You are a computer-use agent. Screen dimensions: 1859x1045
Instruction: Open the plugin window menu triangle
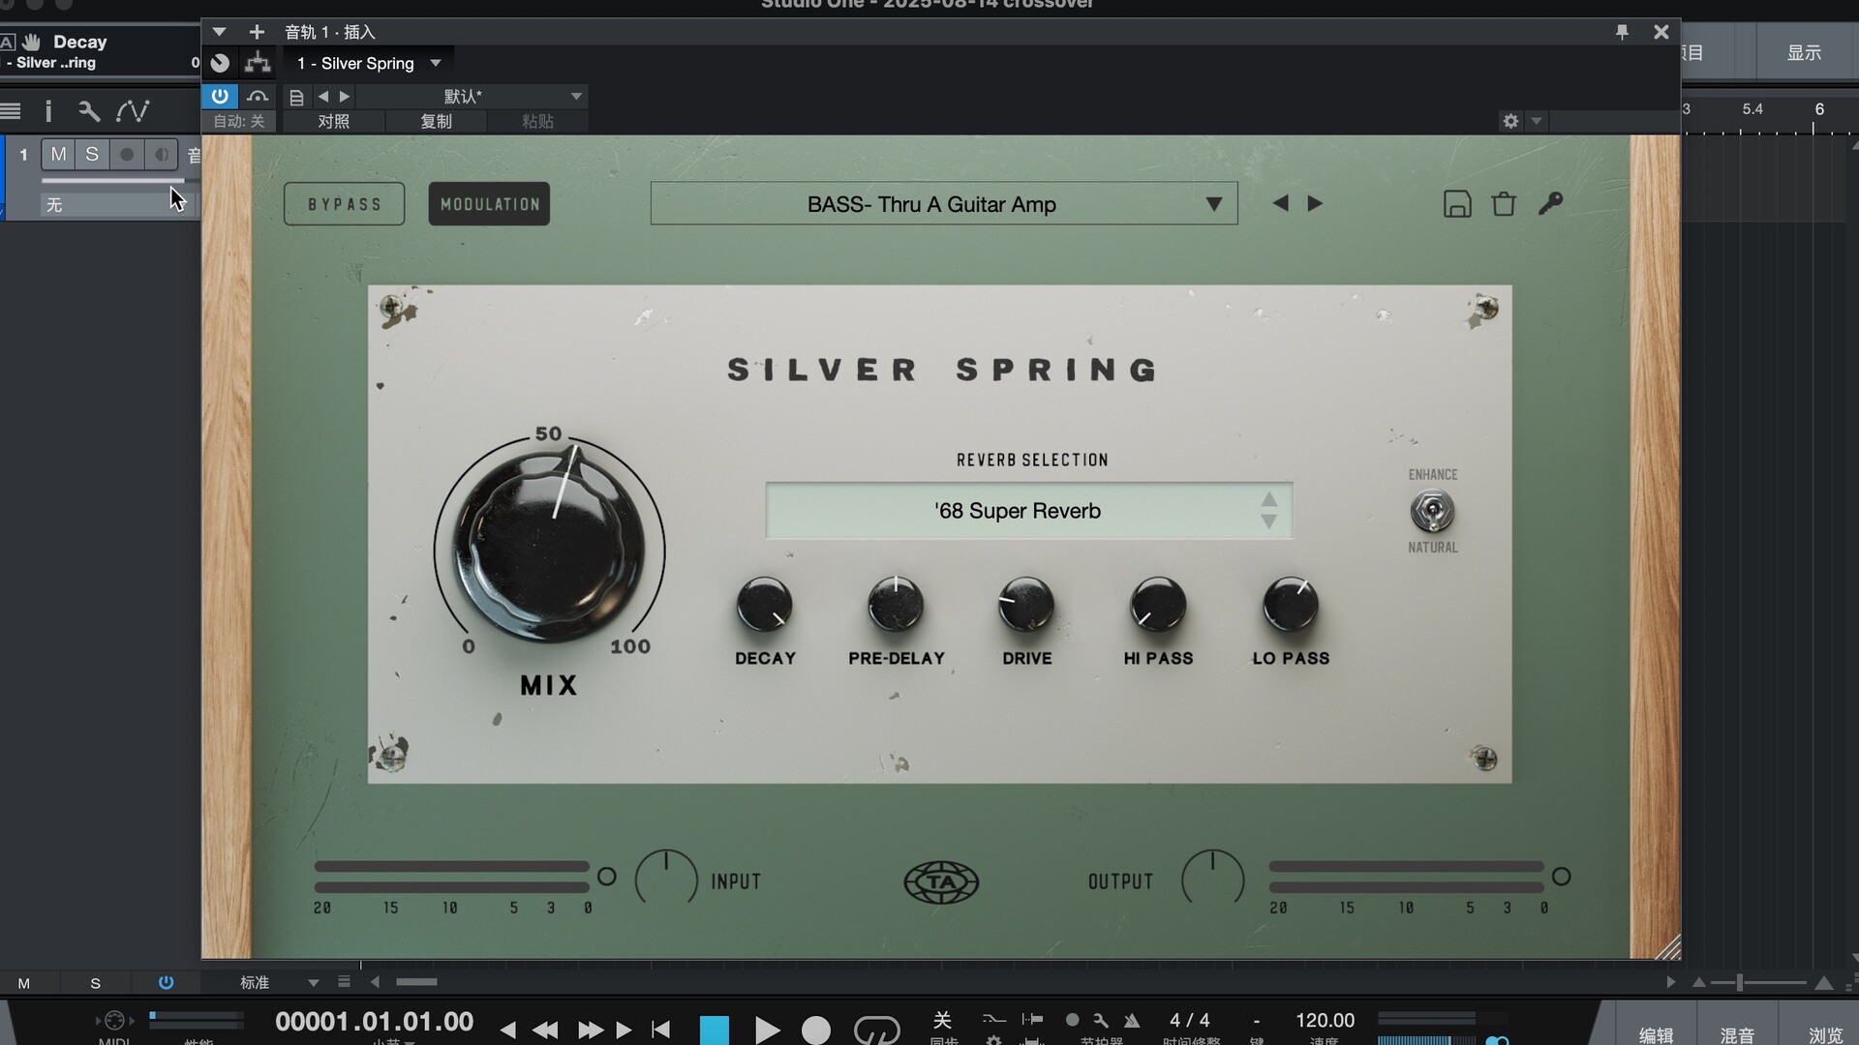coord(219,32)
